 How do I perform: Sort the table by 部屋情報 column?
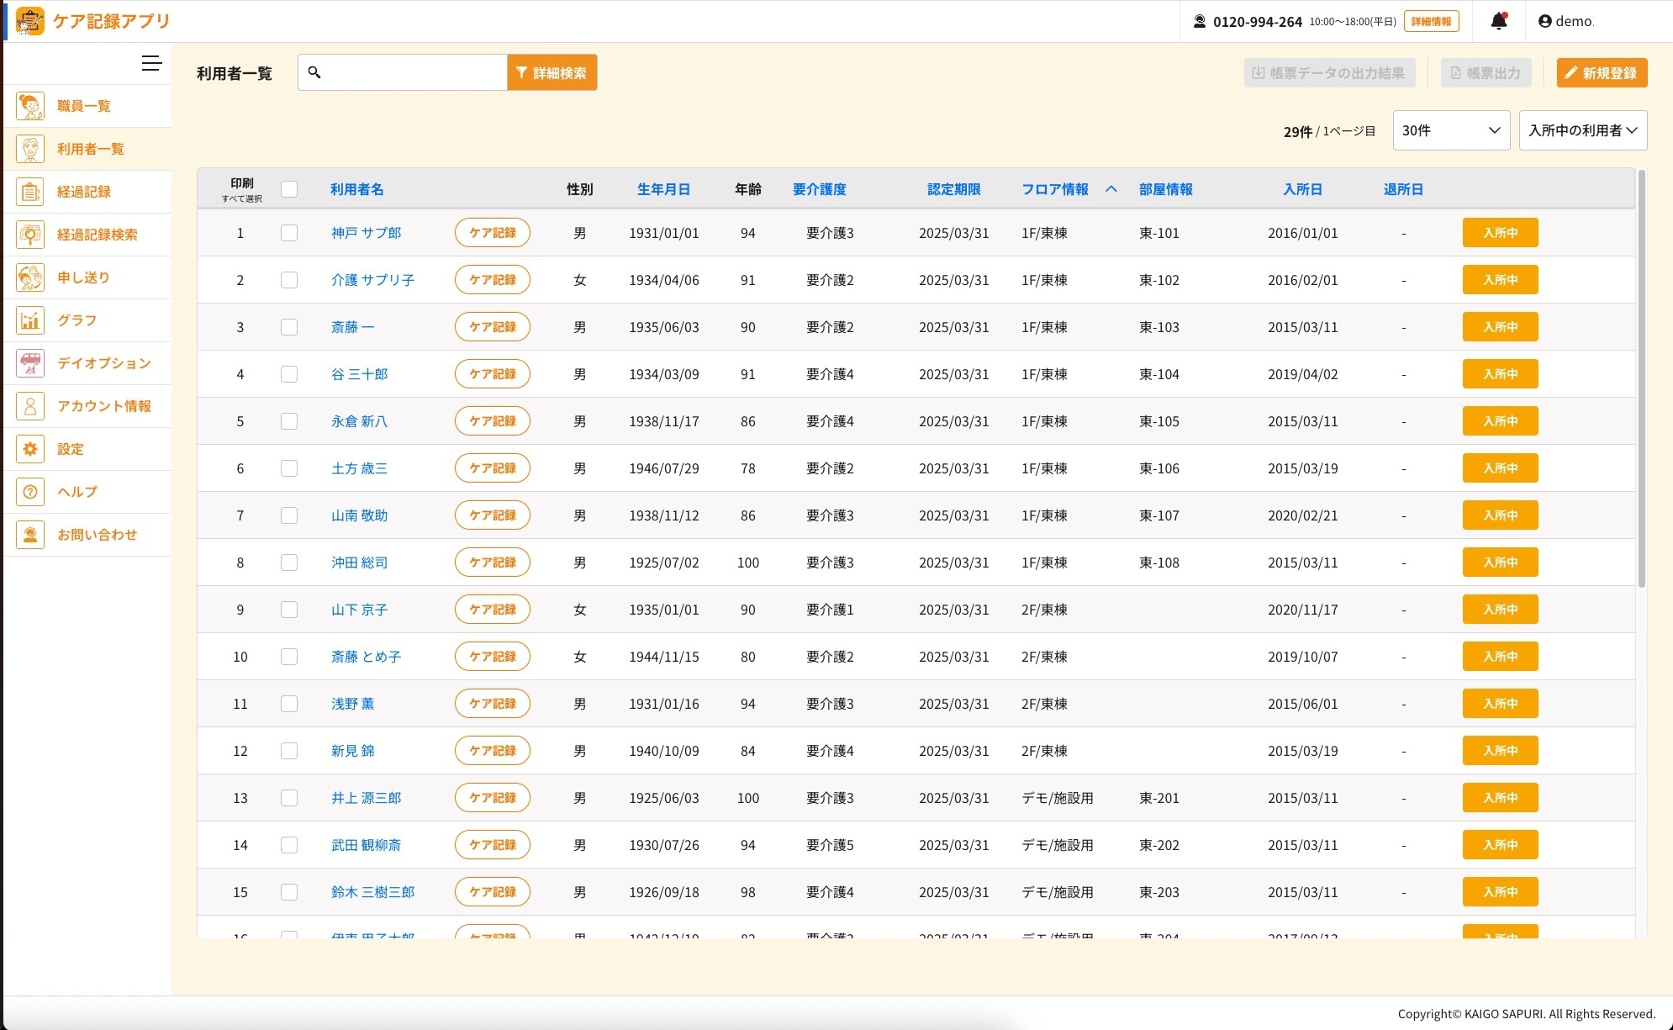(x=1165, y=189)
